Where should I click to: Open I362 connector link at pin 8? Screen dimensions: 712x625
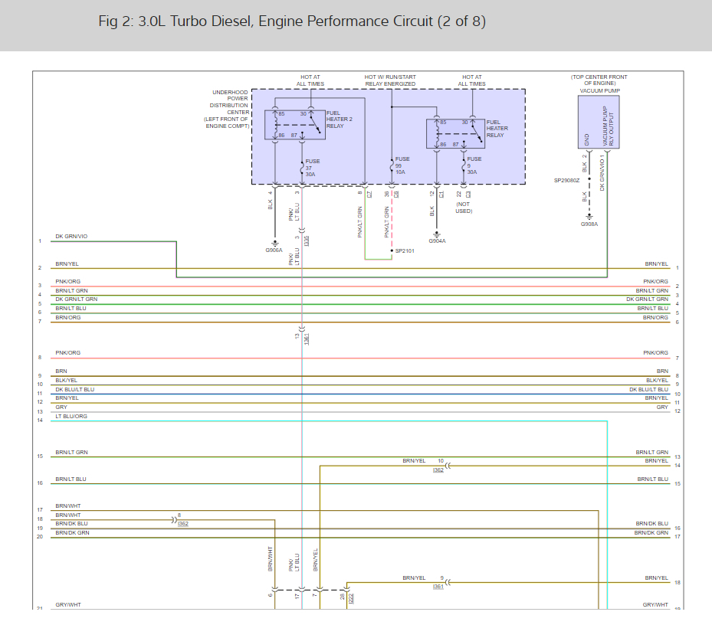(x=183, y=525)
